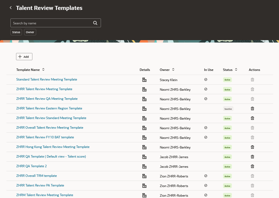Open the ZHRR Talent Review PA Template link
The image size is (279, 198).
coord(40,185)
